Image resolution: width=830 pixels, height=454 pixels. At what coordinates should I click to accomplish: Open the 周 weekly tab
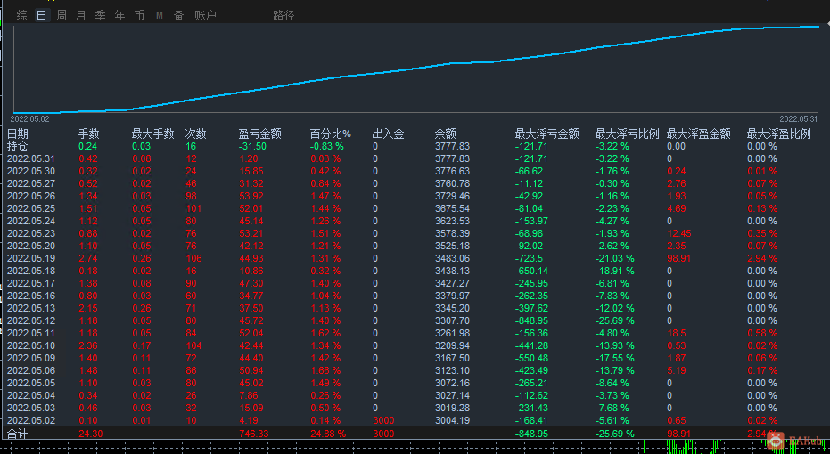[x=62, y=15]
